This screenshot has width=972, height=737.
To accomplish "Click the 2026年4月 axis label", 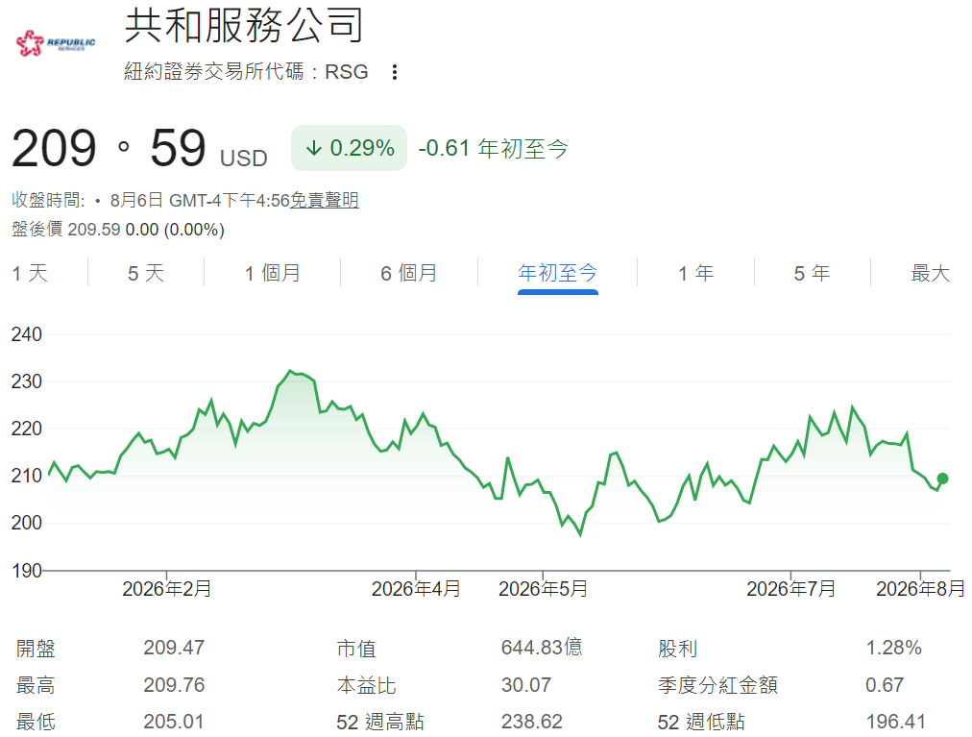I will click(416, 589).
